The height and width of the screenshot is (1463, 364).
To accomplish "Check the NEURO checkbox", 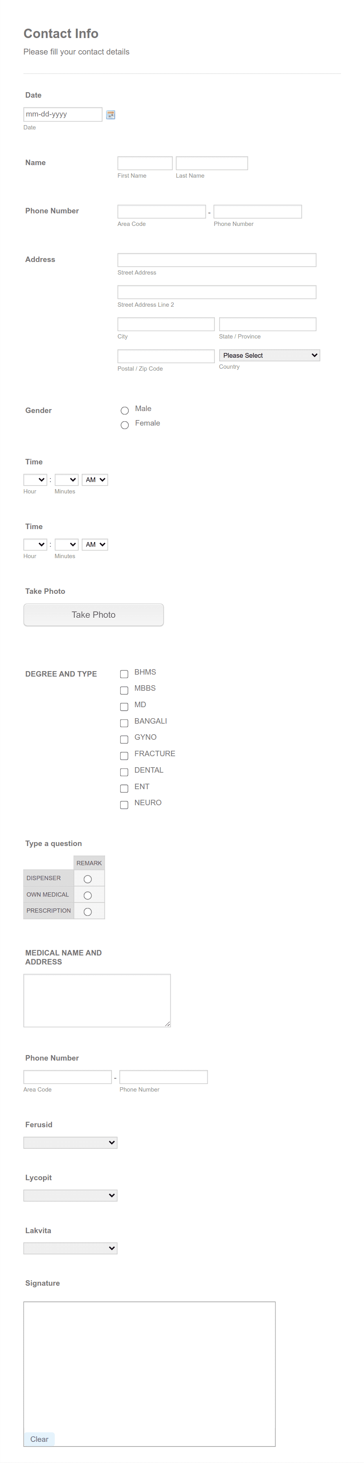I will [124, 805].
